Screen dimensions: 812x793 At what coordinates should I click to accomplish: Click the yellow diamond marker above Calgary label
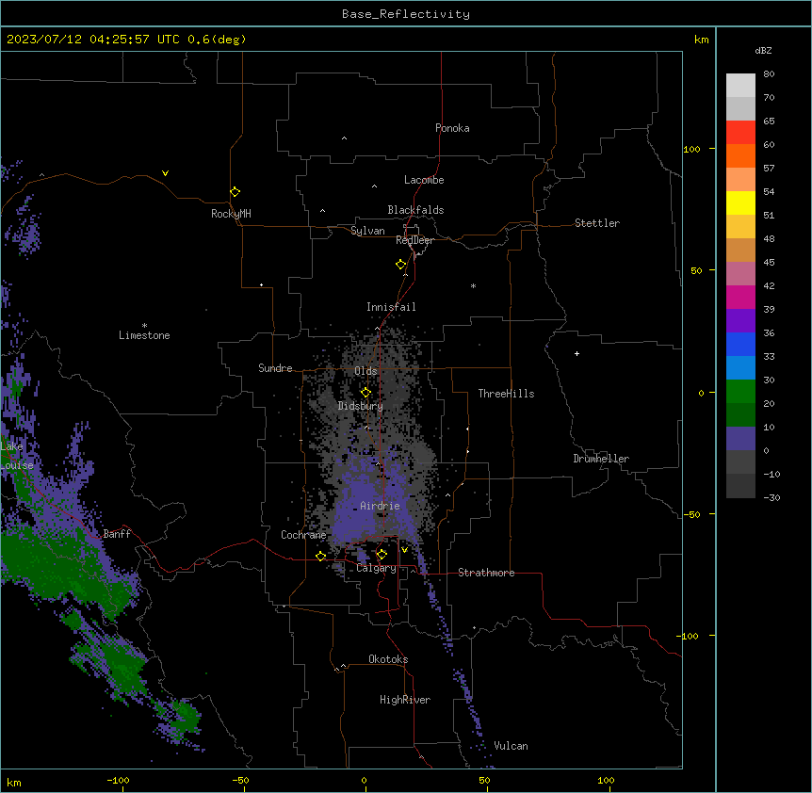tap(382, 555)
